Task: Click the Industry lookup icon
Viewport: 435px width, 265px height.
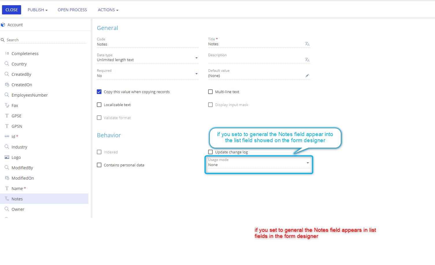Action: tap(7, 147)
